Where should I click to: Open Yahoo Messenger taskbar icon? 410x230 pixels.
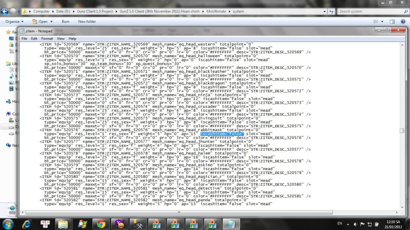119,224
